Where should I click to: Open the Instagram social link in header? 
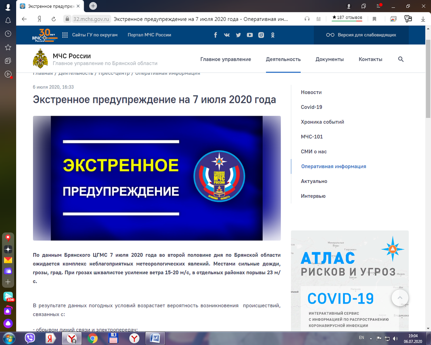coord(261,35)
